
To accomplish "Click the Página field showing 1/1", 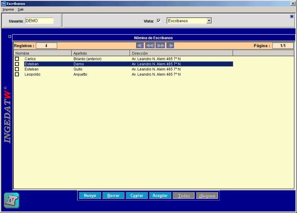I will [283, 46].
